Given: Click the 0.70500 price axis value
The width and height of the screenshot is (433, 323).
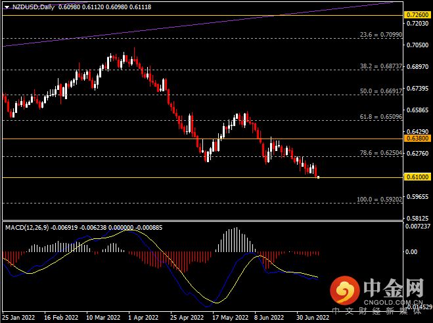Looking at the screenshot, I should click(x=417, y=45).
